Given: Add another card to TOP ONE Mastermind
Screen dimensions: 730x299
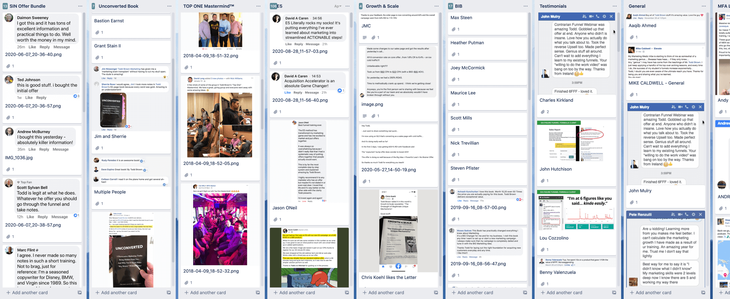Looking at the screenshot, I should 205,293.
